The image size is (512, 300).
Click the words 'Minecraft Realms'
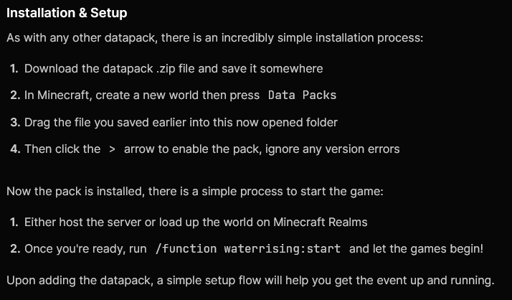coord(321,222)
